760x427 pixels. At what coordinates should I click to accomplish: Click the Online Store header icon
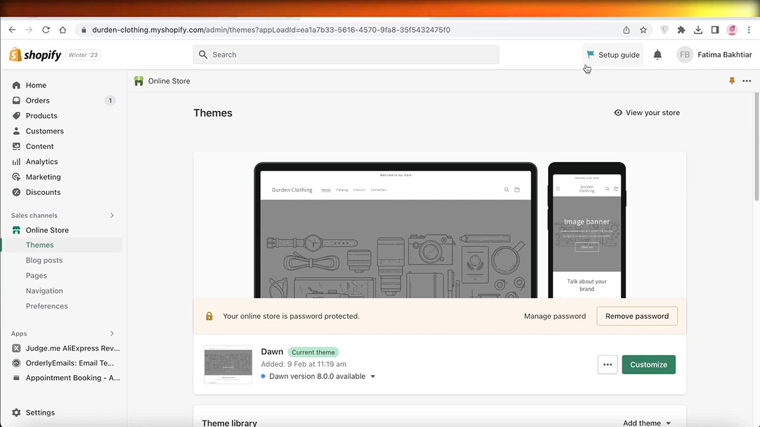click(x=139, y=81)
